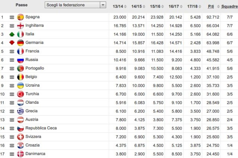This screenshot has height=158, width=238.
Task: Click Ucraina's 14/15 value 10.000
Action: tap(138, 86)
